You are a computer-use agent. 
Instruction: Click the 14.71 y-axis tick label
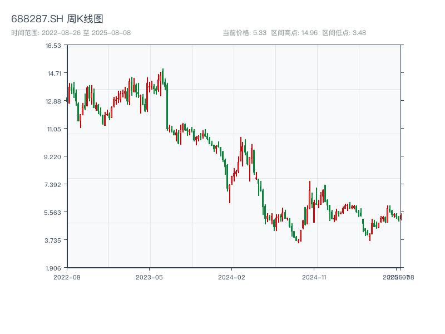click(53, 73)
